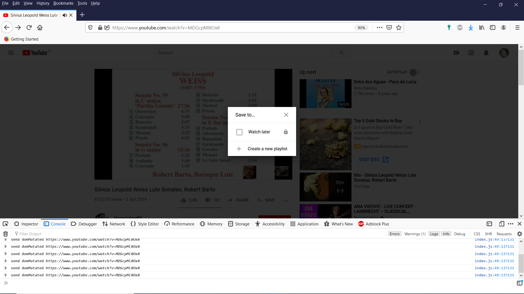This screenshot has height=294, width=524.
Task: Click the Visit Site ad link
Action: point(373,160)
